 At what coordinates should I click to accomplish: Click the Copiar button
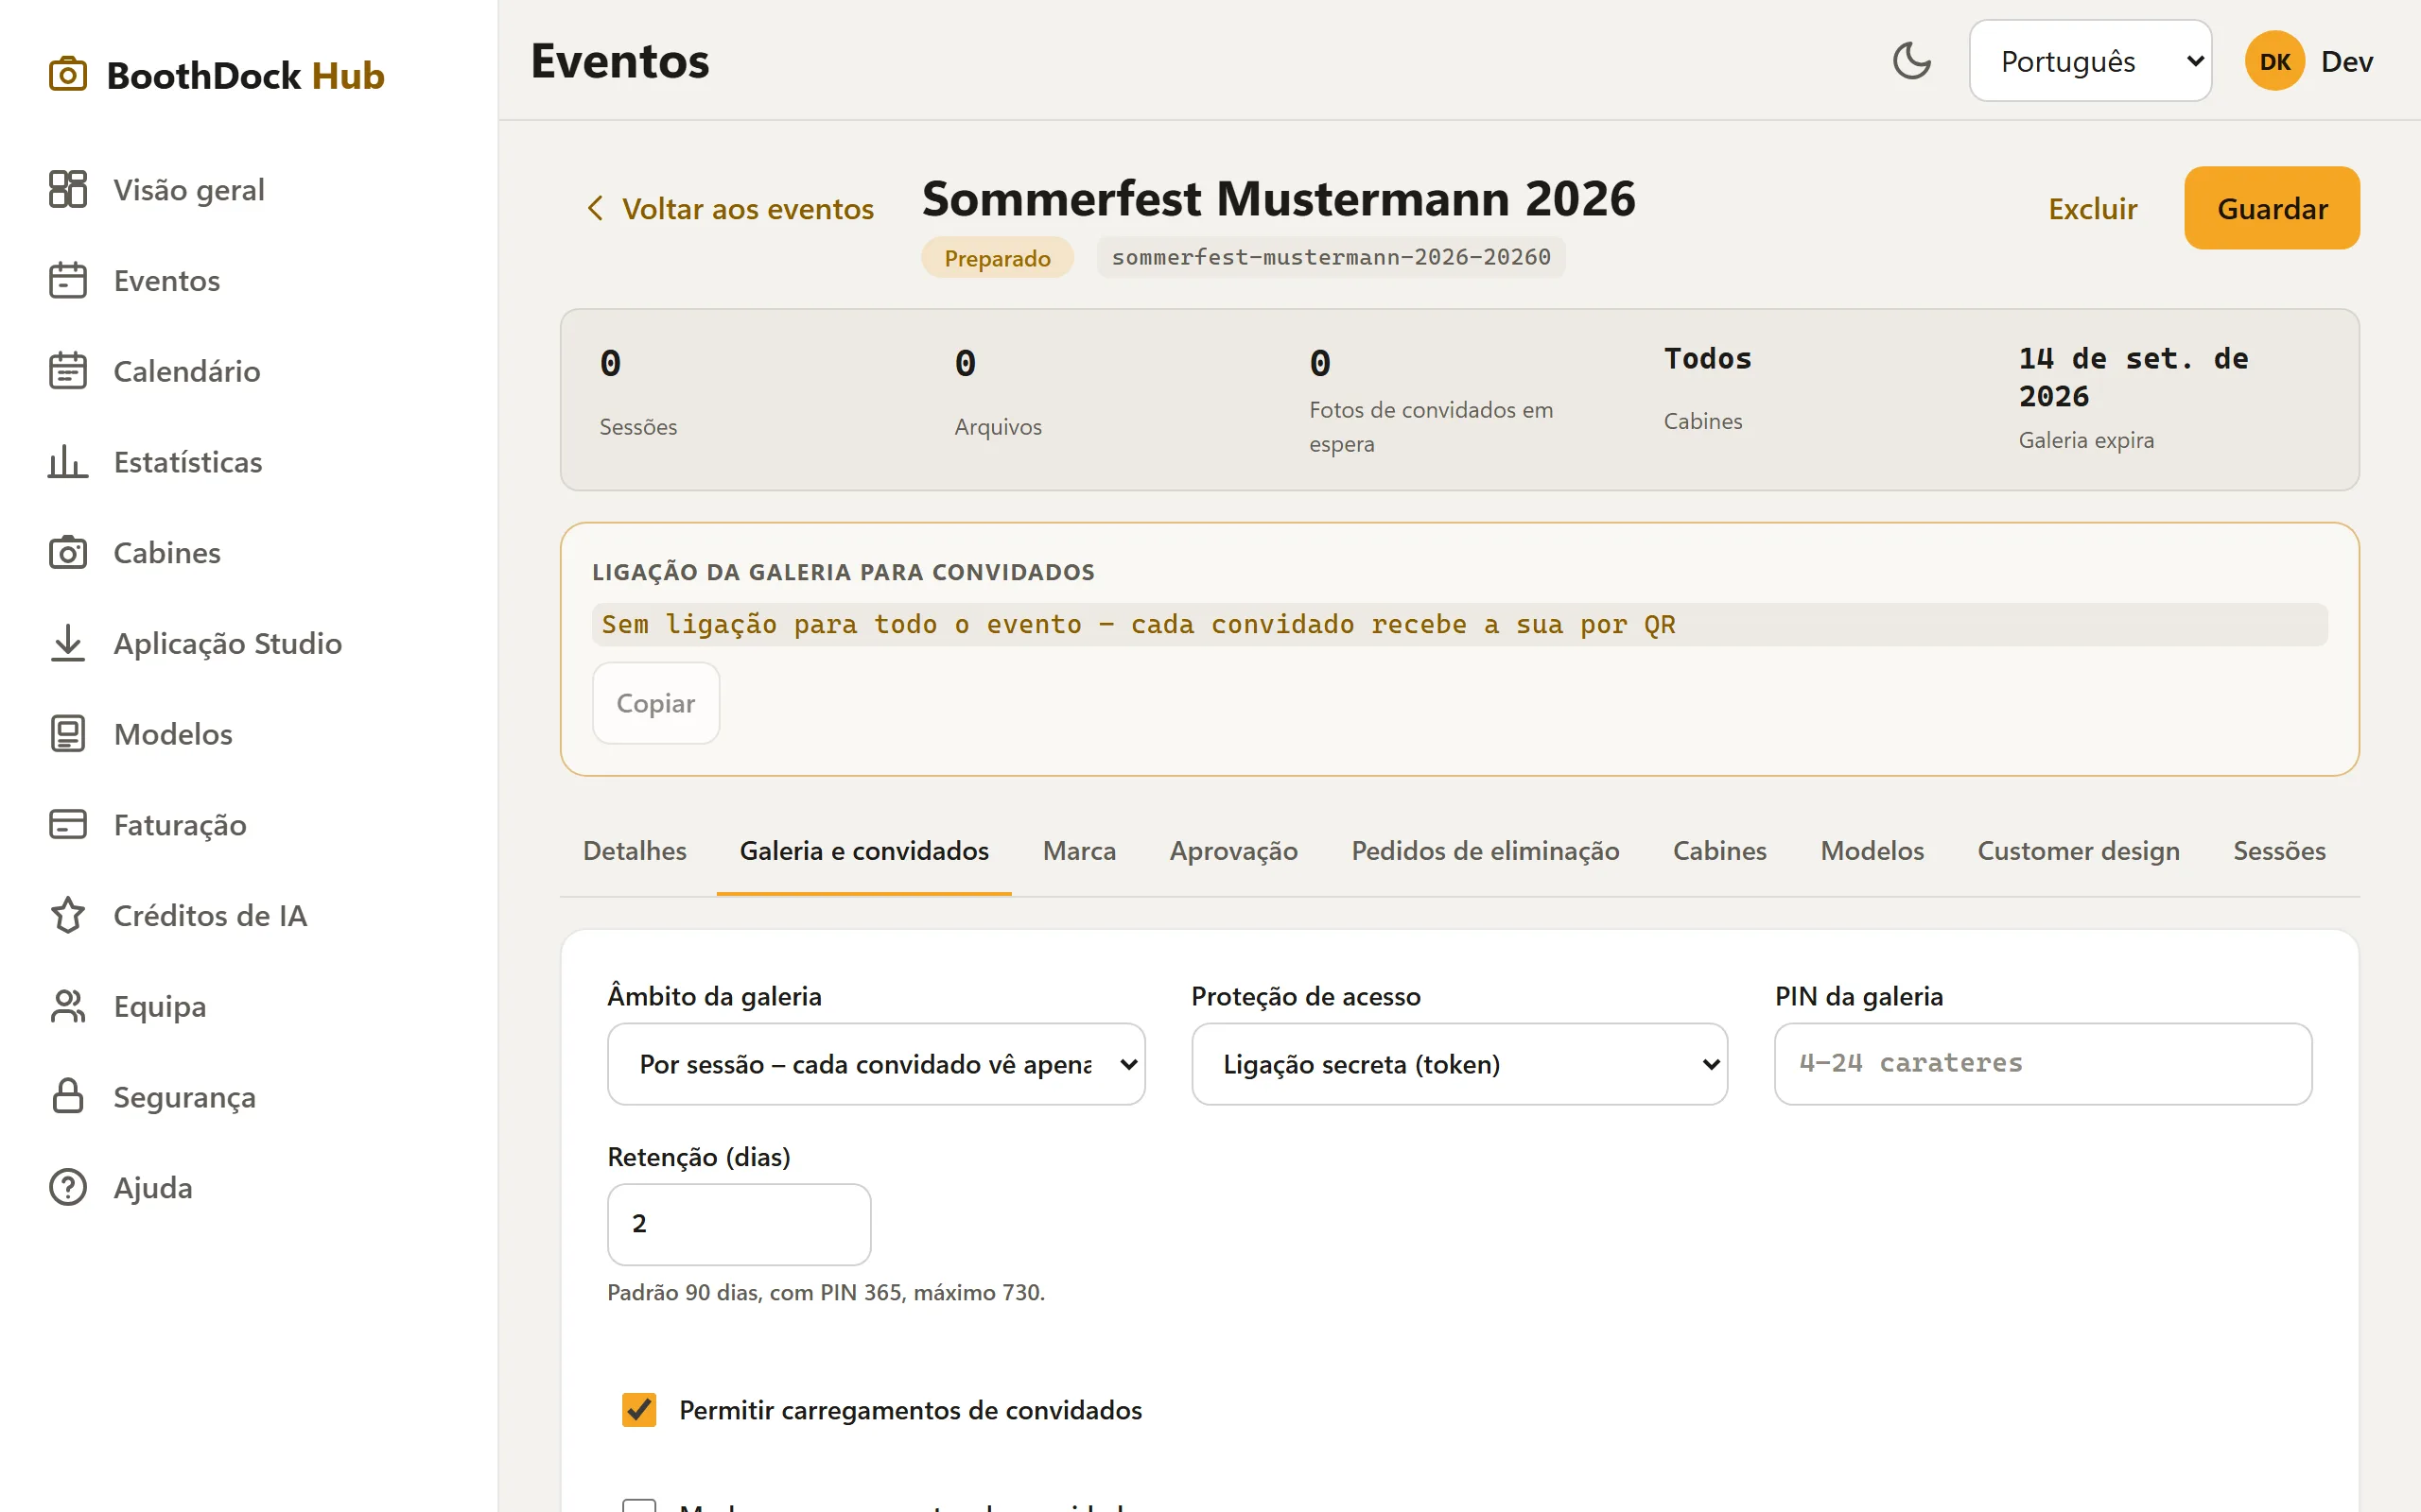[x=655, y=703]
